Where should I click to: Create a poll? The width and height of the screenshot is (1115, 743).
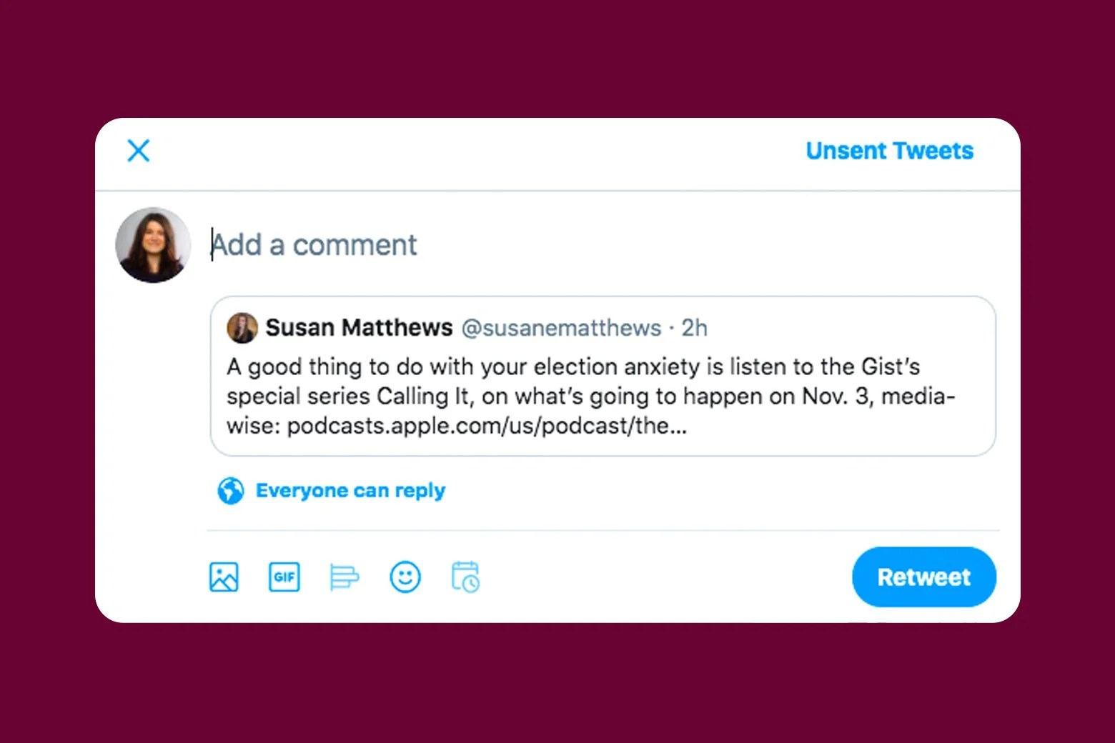[344, 577]
